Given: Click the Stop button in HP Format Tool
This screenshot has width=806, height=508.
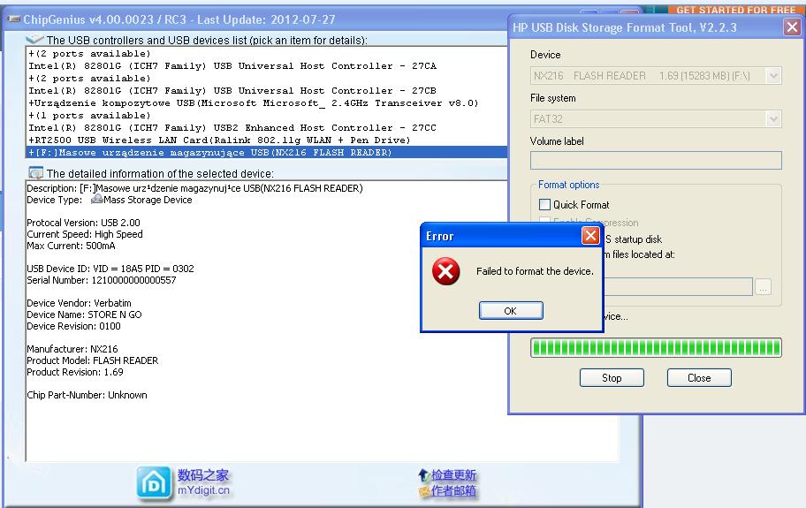Looking at the screenshot, I should pyautogui.click(x=612, y=378).
